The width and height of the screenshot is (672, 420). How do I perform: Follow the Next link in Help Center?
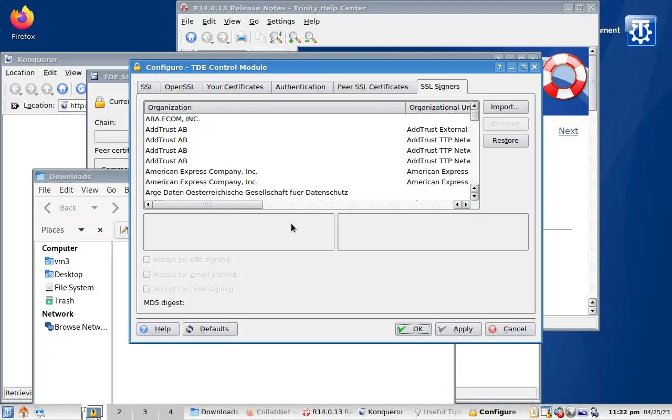coord(568,131)
